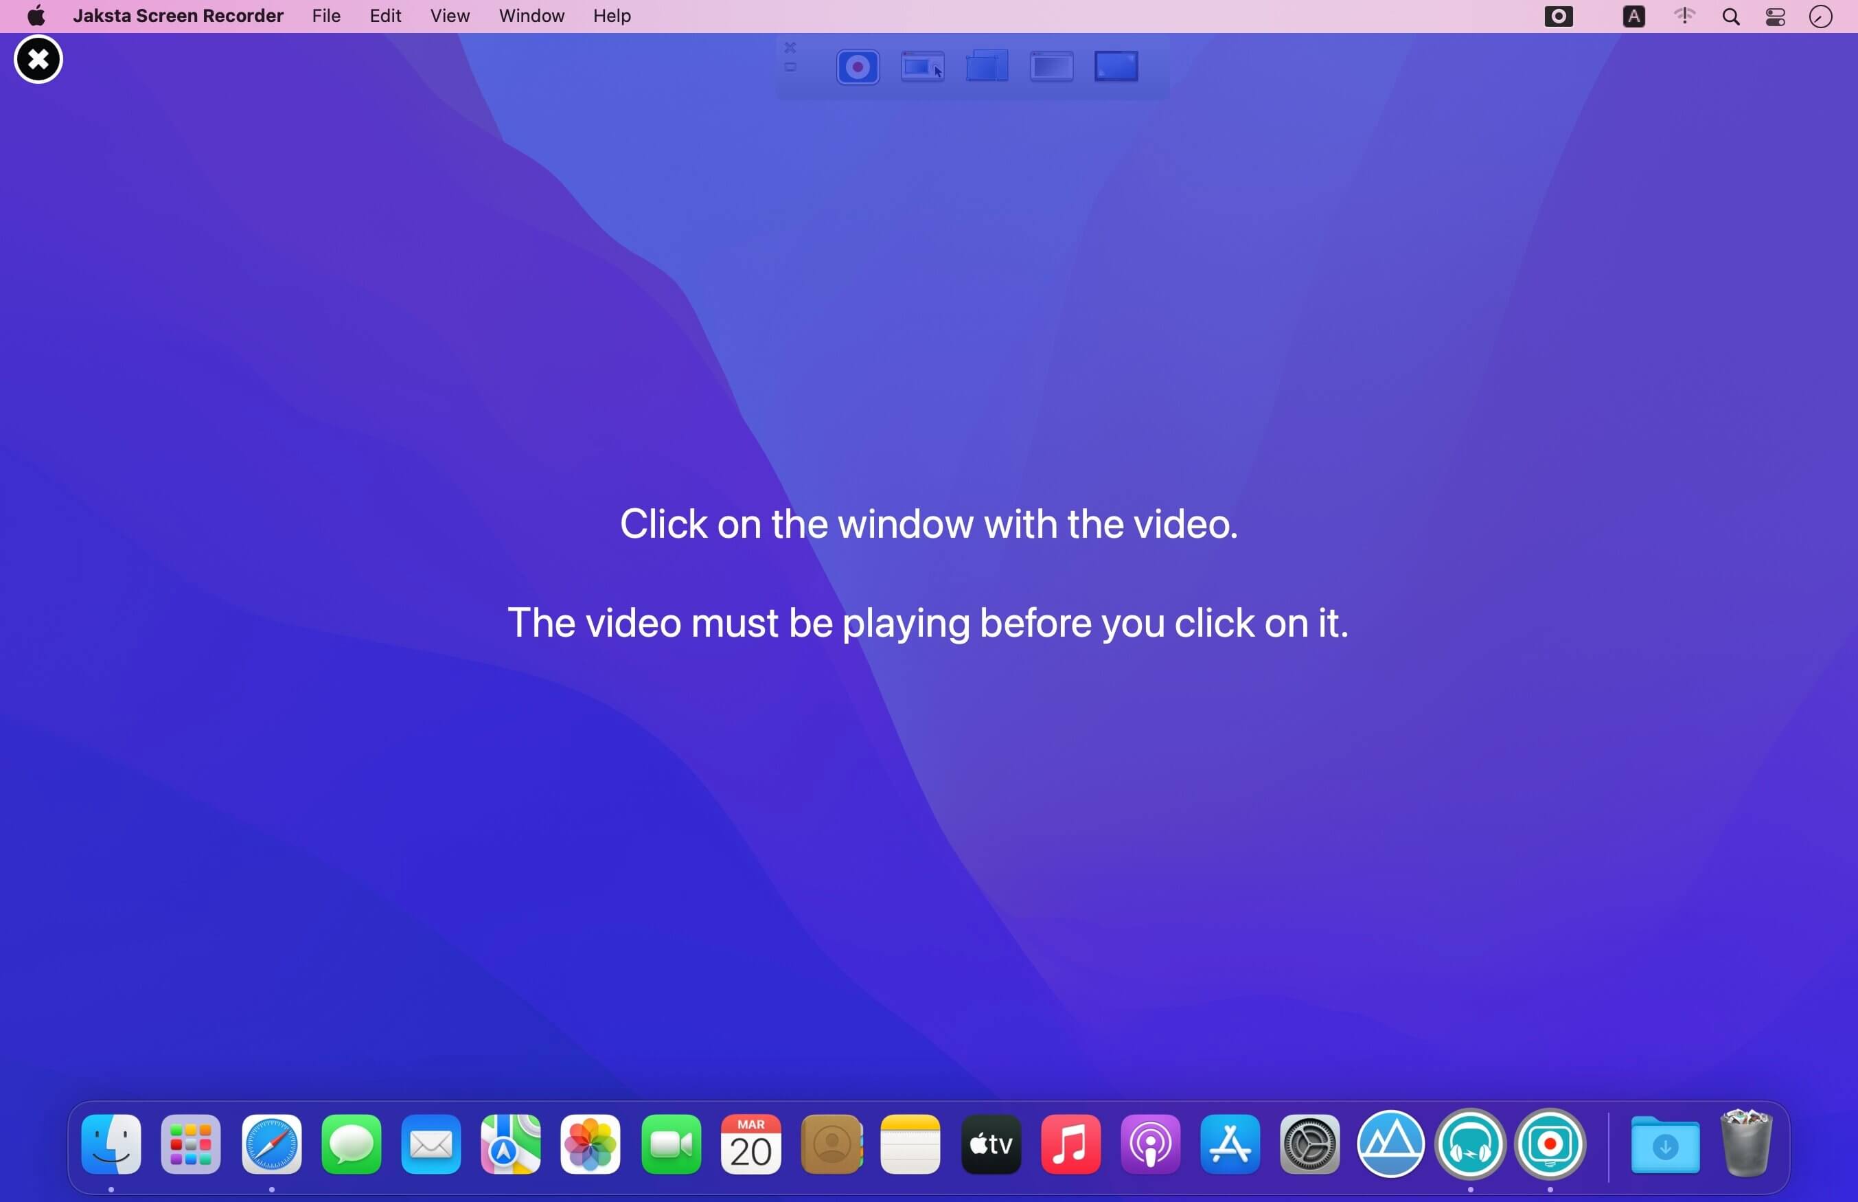
Task: Open the Downloads folder in Dock
Action: [1664, 1144]
